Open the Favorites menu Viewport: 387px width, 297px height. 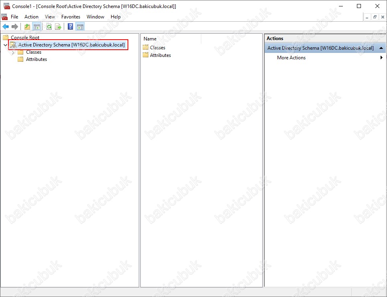click(71, 17)
